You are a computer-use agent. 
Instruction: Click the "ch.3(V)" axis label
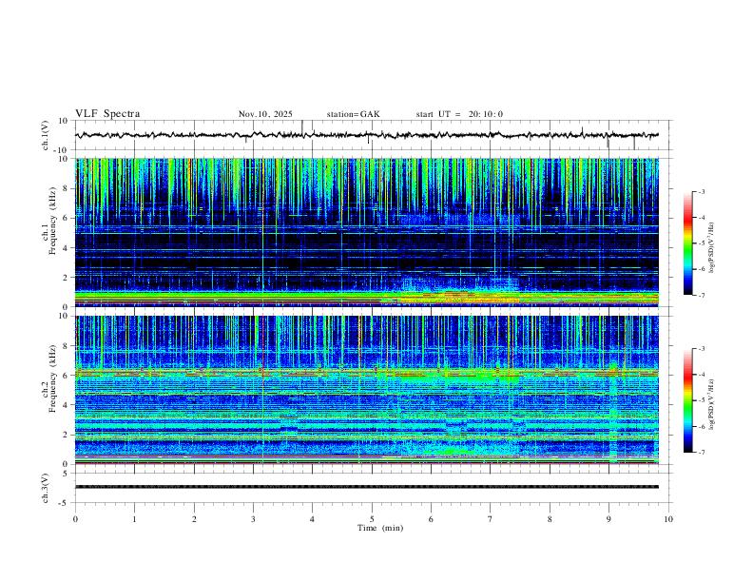(x=46, y=488)
